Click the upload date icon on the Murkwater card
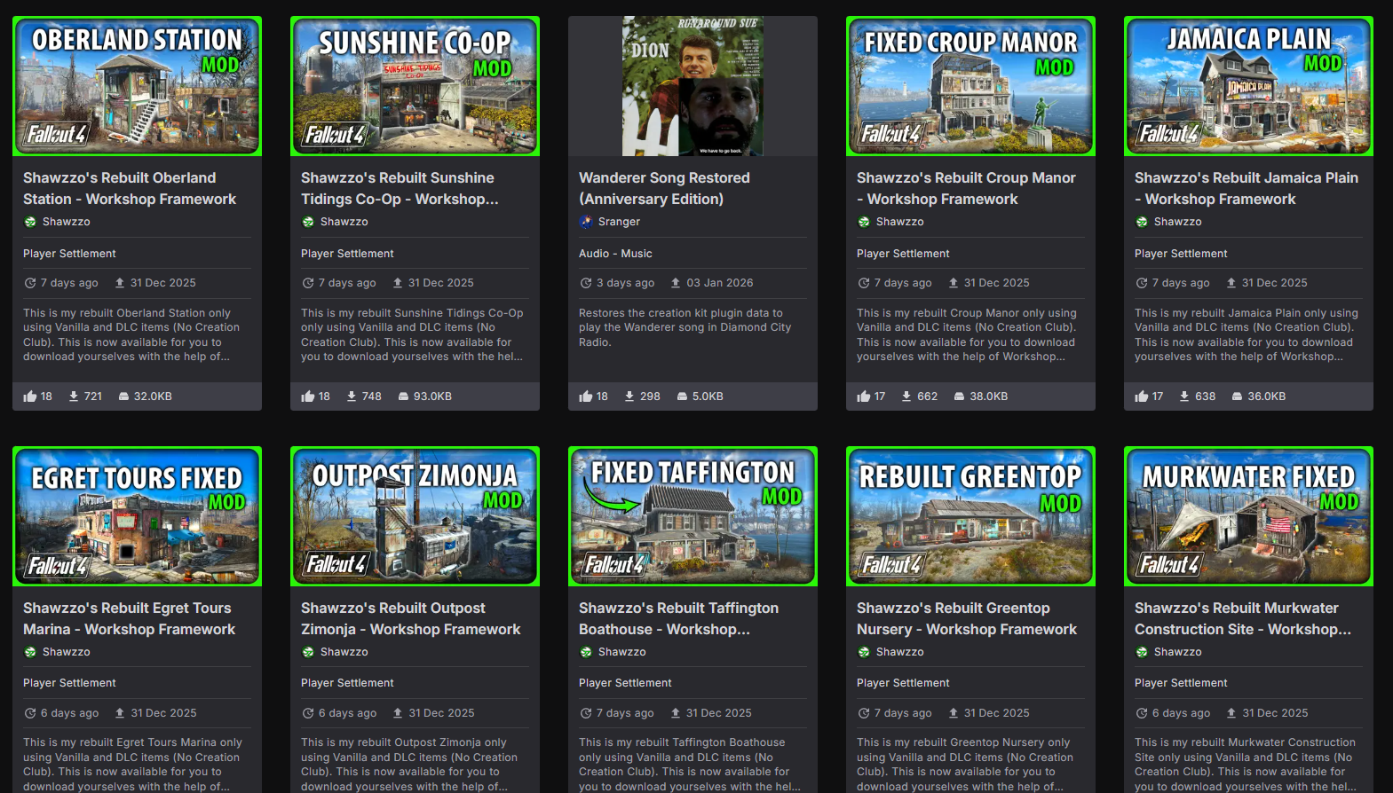The width and height of the screenshot is (1393, 793). pyautogui.click(x=1231, y=713)
